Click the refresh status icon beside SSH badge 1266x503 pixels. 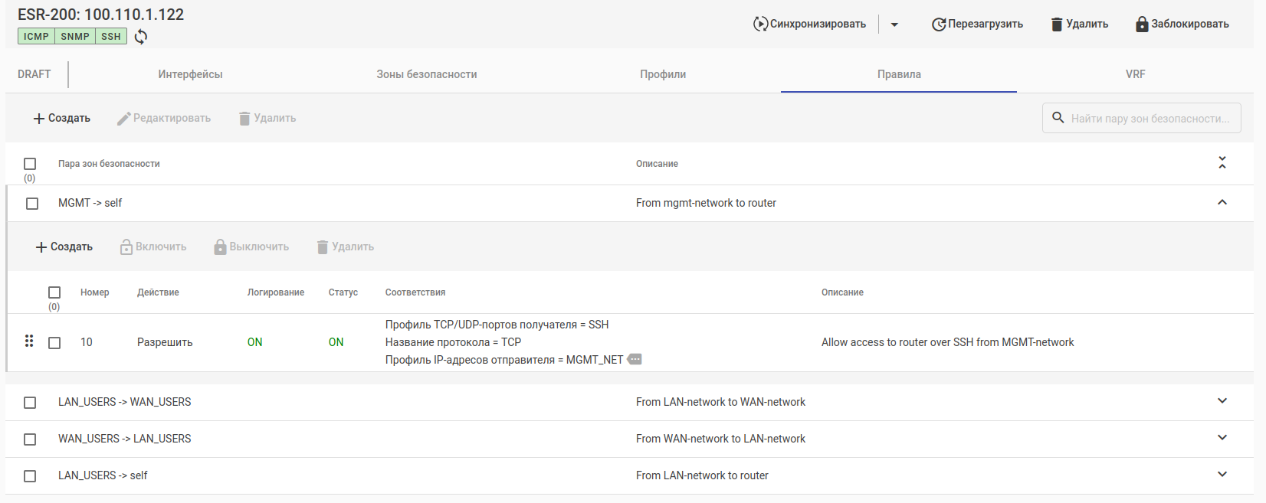141,37
